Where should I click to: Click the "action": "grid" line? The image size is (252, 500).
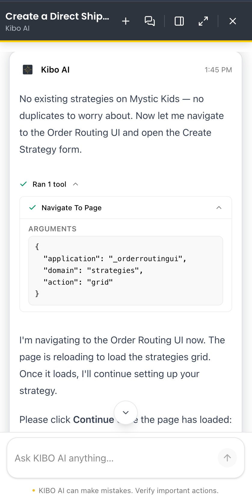(78, 282)
